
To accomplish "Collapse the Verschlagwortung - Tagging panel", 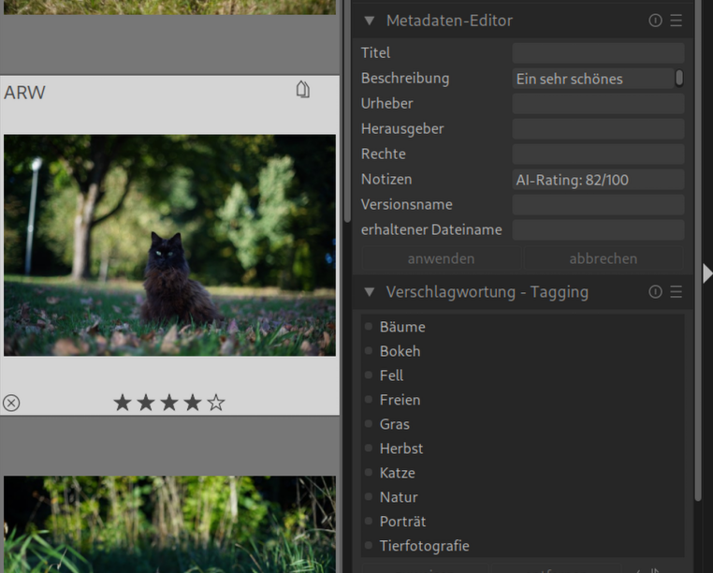I will (369, 292).
